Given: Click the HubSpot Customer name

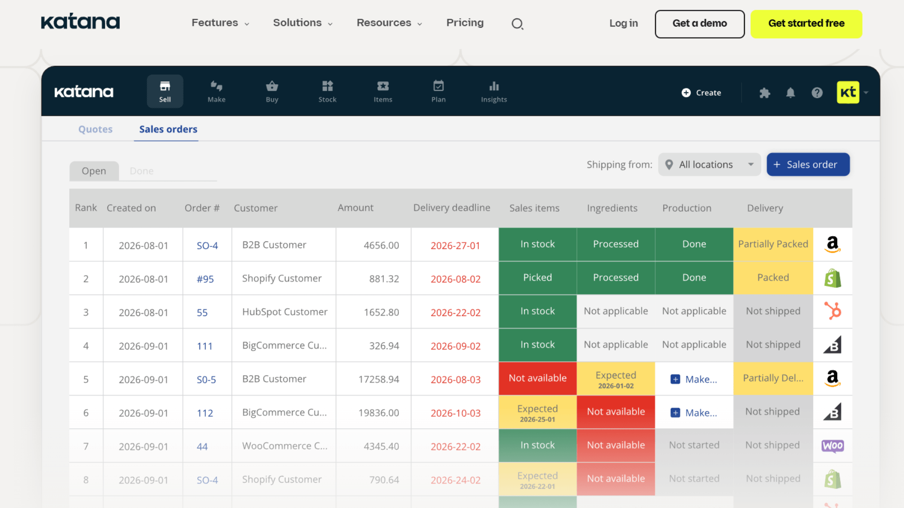Looking at the screenshot, I should (x=285, y=312).
